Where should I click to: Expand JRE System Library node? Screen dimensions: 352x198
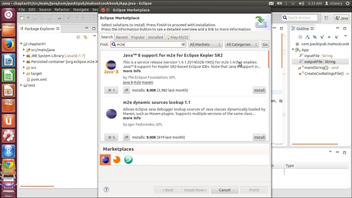(24, 55)
